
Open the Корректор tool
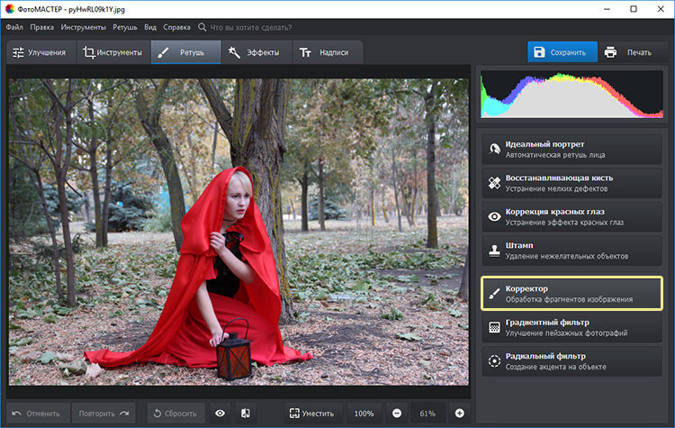pos(571,294)
